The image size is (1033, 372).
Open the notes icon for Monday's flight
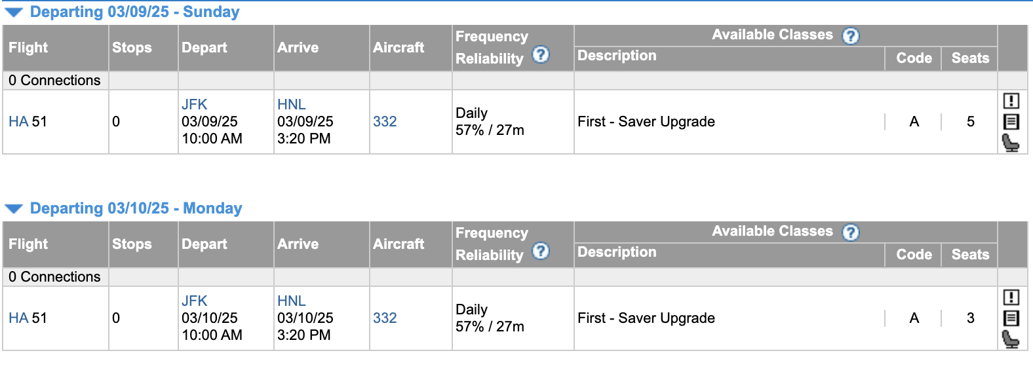pyautogui.click(x=1011, y=318)
